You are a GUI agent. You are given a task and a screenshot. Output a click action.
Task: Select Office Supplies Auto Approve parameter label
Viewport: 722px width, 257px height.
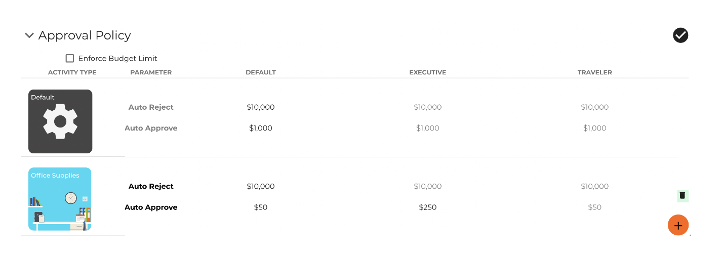[151, 207]
